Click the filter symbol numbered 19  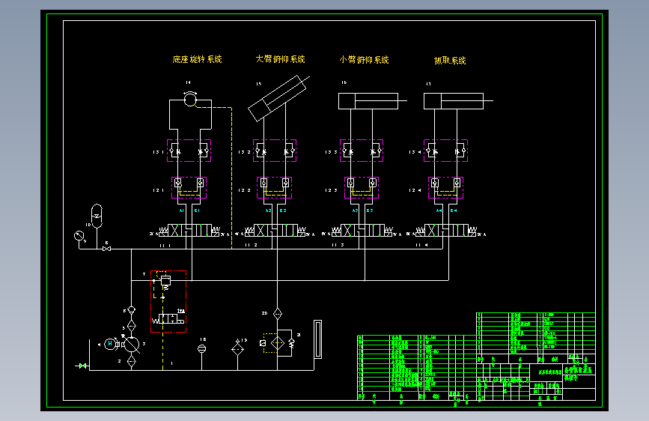coord(237,348)
